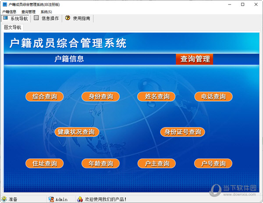Viewport: 263px width, 203px height.
Task: Open 健康状况查询
Action: pyautogui.click(x=77, y=132)
